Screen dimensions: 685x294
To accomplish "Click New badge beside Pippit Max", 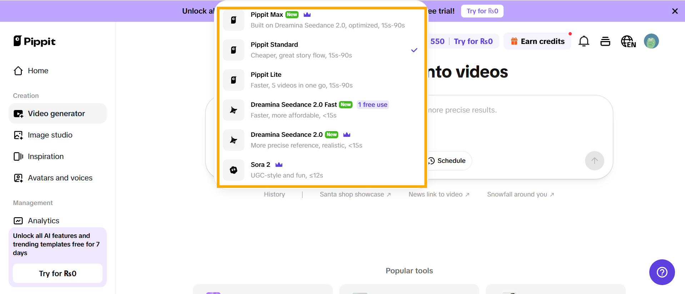I will tap(292, 15).
